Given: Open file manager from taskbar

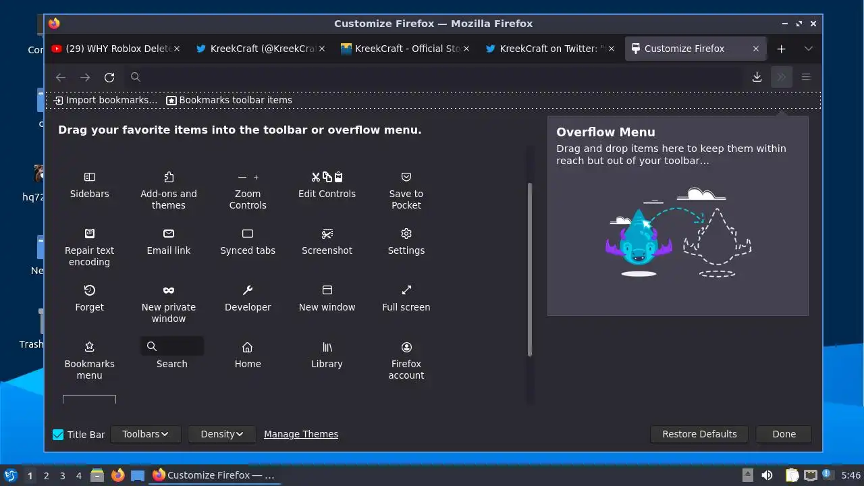Looking at the screenshot, I should point(97,475).
